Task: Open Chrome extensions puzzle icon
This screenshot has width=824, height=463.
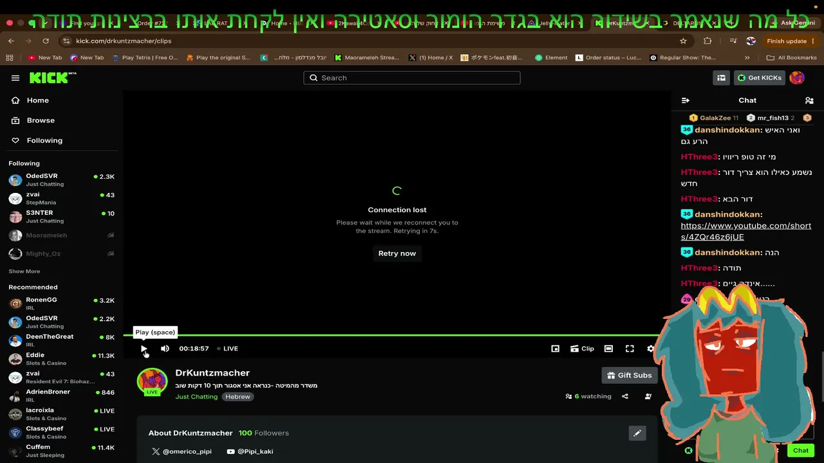Action: pyautogui.click(x=707, y=41)
